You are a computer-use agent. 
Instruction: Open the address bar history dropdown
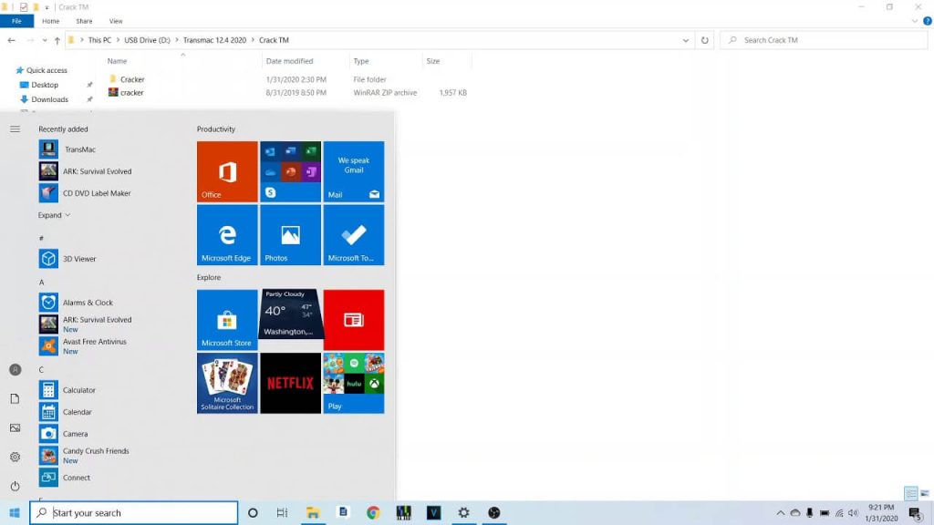click(x=686, y=40)
